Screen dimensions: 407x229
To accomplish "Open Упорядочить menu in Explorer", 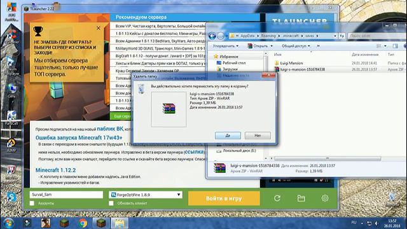I will 225,46.
